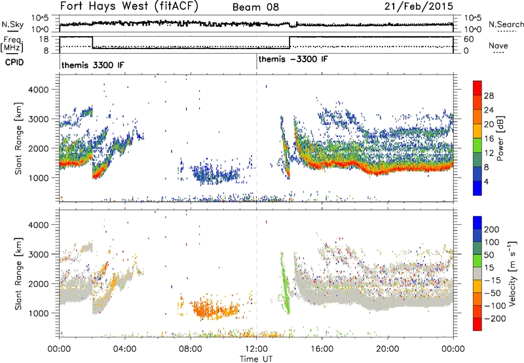Click the "2000" tick of velocity panel
The height and width of the screenshot is (363, 524).
(x=38, y=284)
